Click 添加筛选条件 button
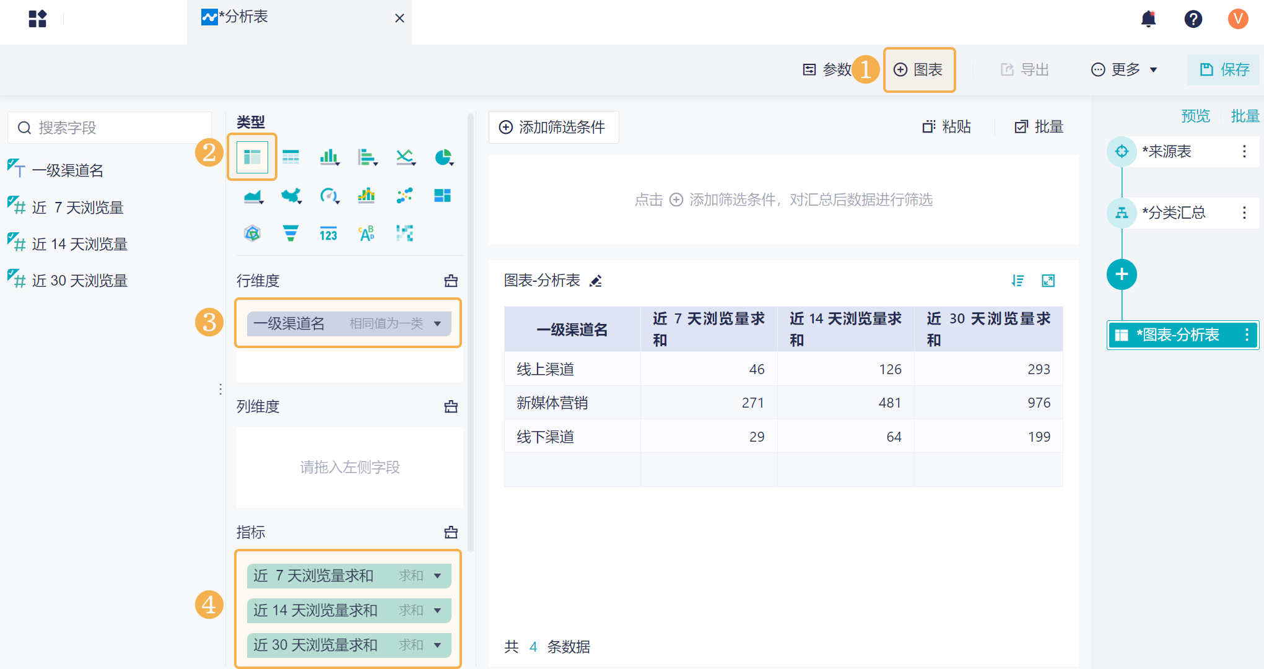Viewport: 1264px width, 669px height. (x=553, y=127)
